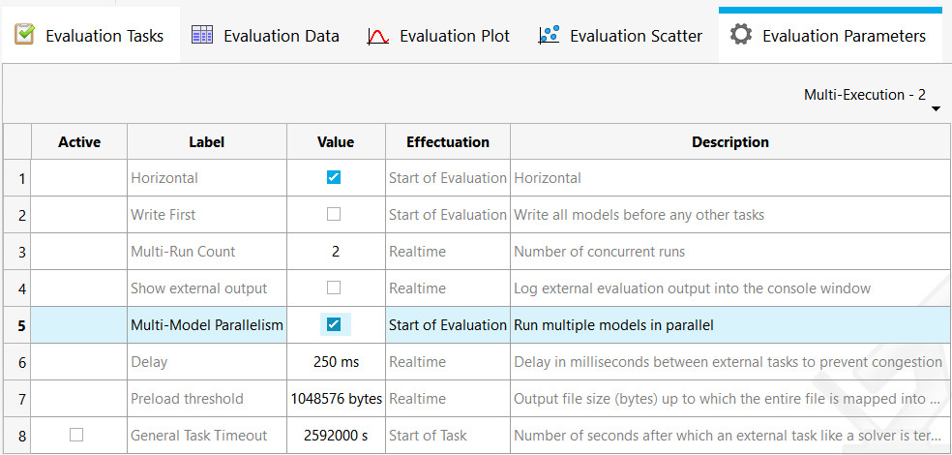This screenshot has height=455, width=952.
Task: Uncheck the Horizontal value checkbox
Action: [x=334, y=177]
